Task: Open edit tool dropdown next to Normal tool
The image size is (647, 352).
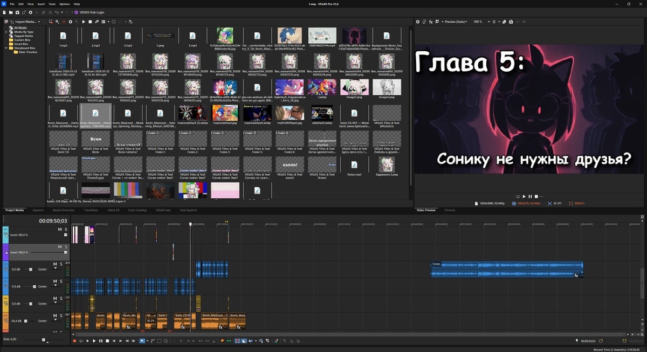Action: pos(147,341)
